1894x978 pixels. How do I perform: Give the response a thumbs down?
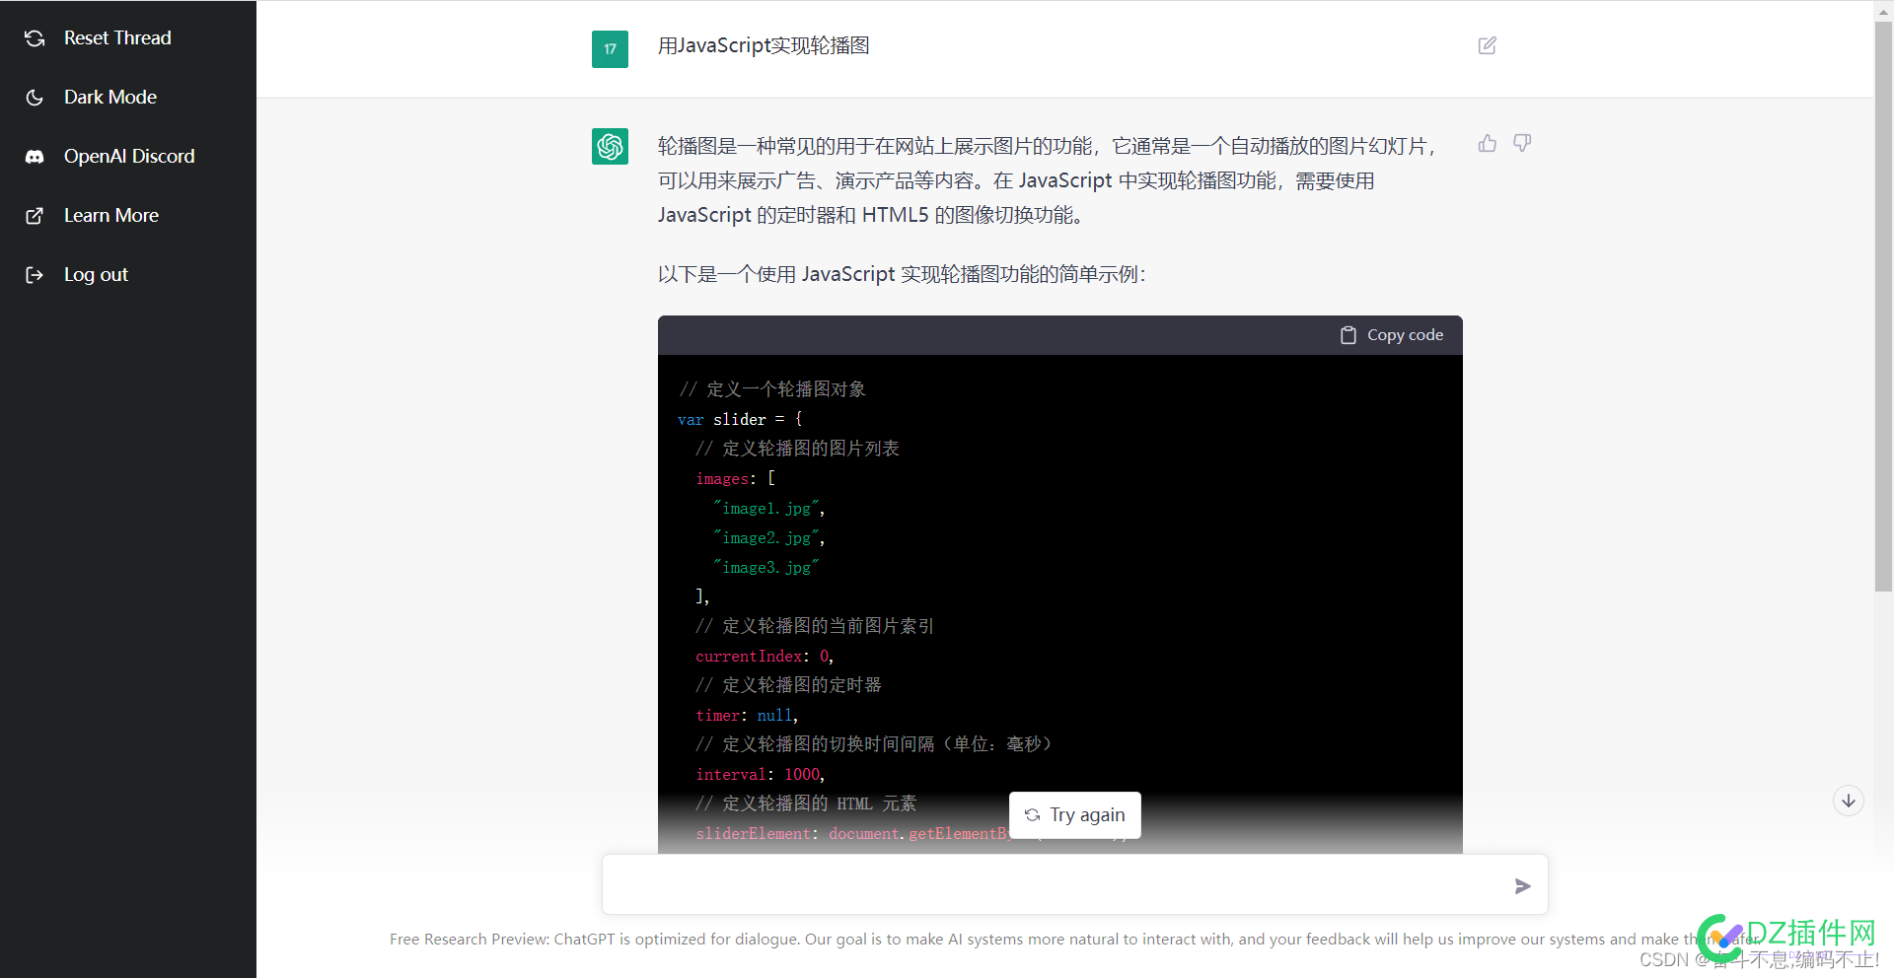tap(1522, 144)
